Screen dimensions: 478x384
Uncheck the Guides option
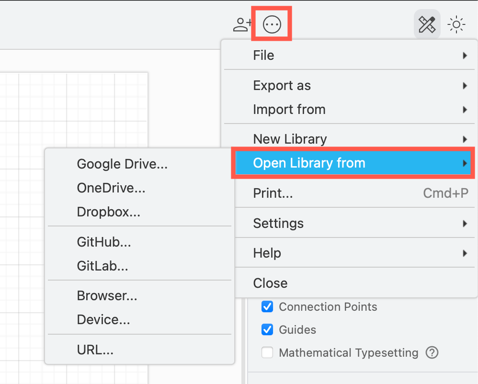267,329
